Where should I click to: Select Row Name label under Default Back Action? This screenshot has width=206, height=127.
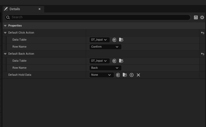(x=20, y=68)
